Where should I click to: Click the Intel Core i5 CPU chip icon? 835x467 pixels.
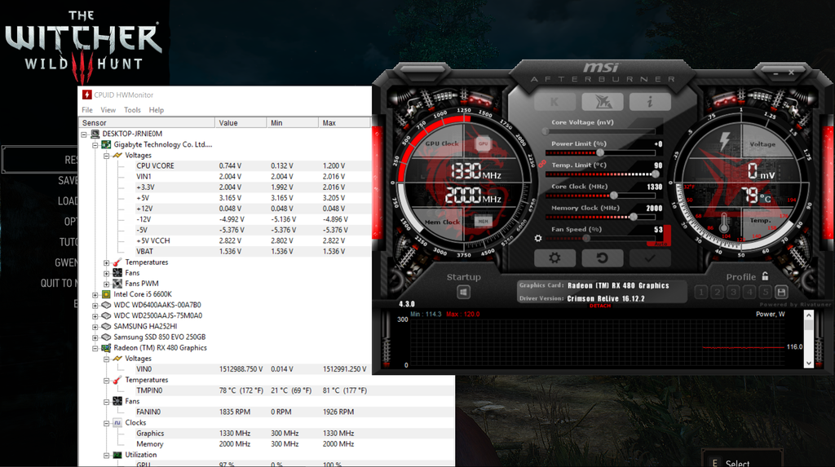pos(106,294)
